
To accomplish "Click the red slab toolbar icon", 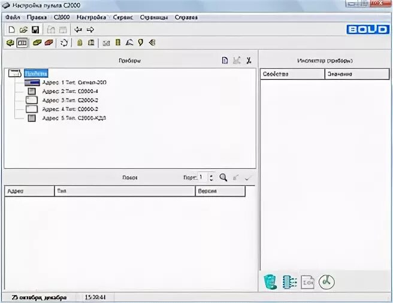I will [49, 43].
